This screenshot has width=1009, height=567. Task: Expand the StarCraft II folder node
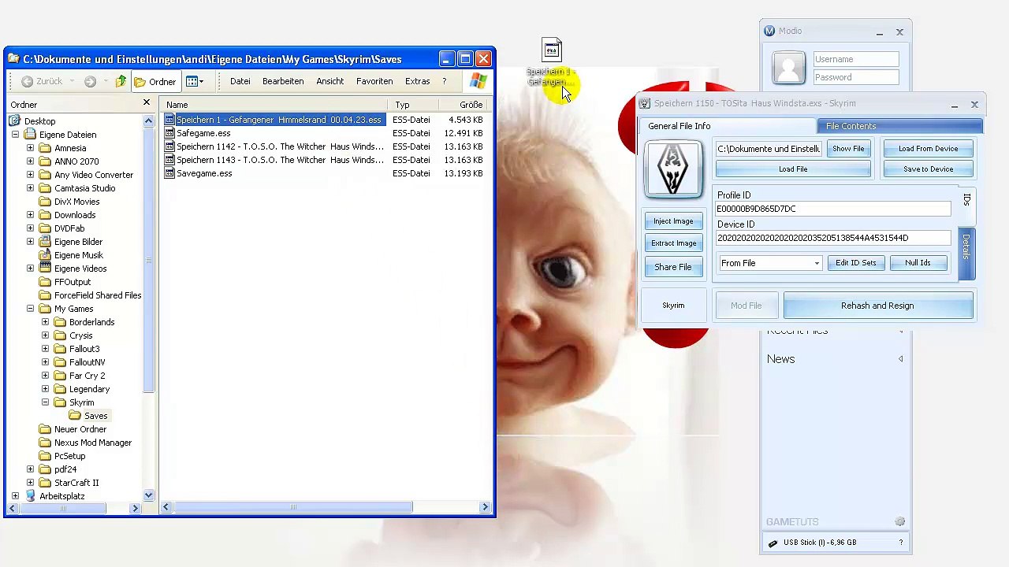pyautogui.click(x=30, y=483)
